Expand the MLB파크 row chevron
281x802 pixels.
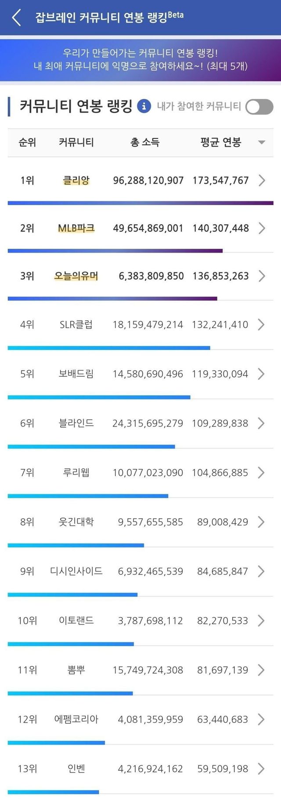click(262, 228)
